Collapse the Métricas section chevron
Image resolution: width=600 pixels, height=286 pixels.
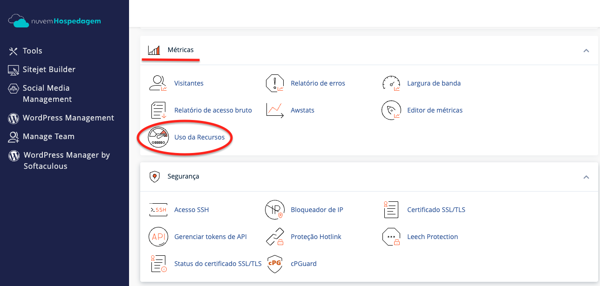(586, 50)
